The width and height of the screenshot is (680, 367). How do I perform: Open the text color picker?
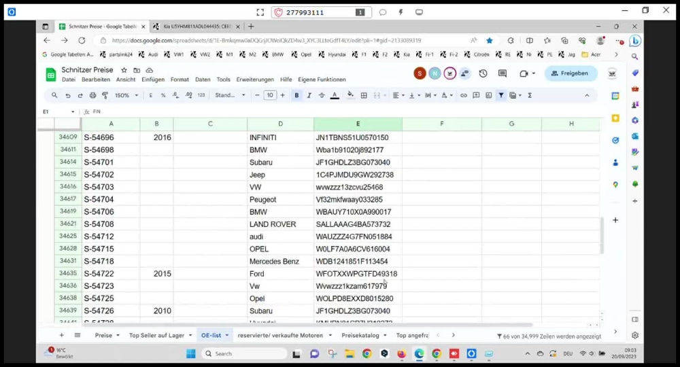[x=335, y=95]
